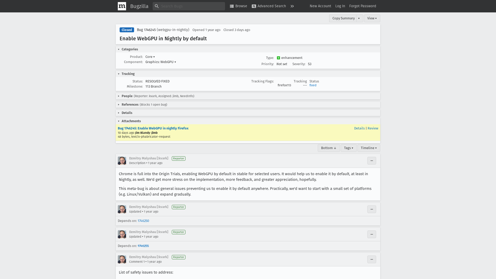Click the Bugzilla home title
Viewport: 496px width, 279px height.
(139, 6)
